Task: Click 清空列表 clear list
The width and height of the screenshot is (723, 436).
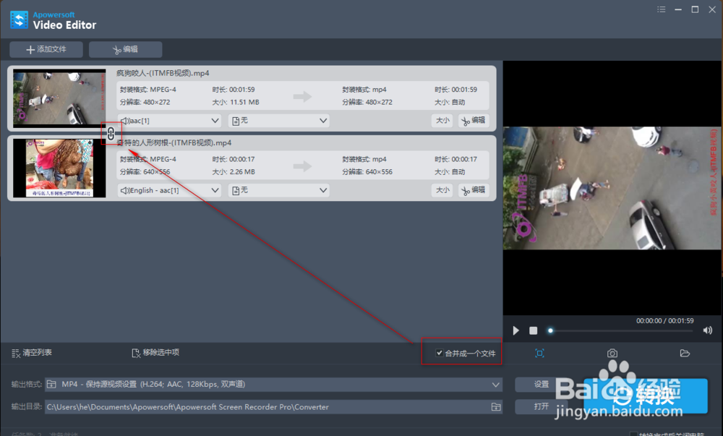Action: [31, 353]
